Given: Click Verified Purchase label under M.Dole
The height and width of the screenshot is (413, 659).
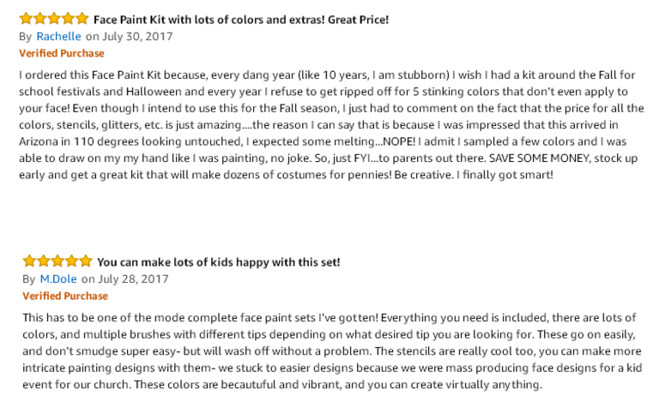Looking at the screenshot, I should (65, 296).
